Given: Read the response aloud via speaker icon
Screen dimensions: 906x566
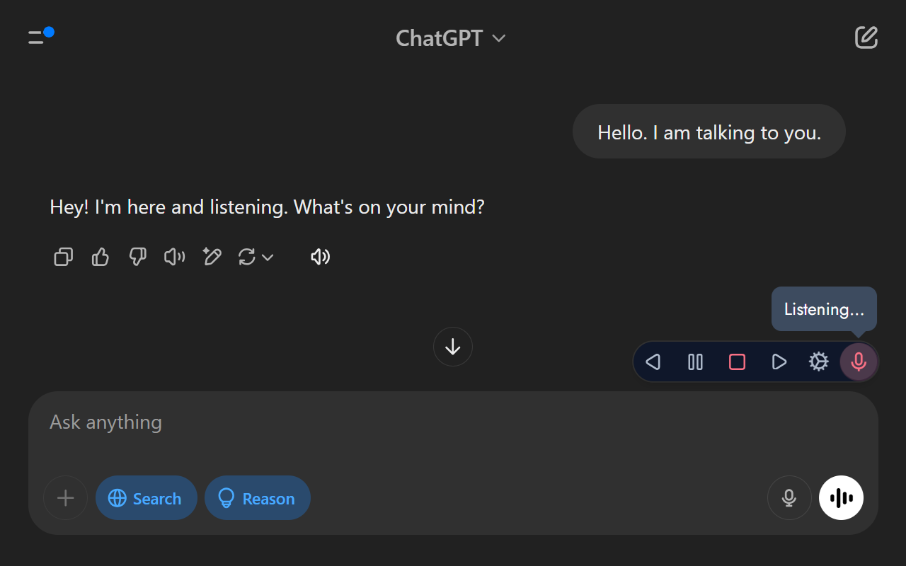Looking at the screenshot, I should (x=174, y=257).
